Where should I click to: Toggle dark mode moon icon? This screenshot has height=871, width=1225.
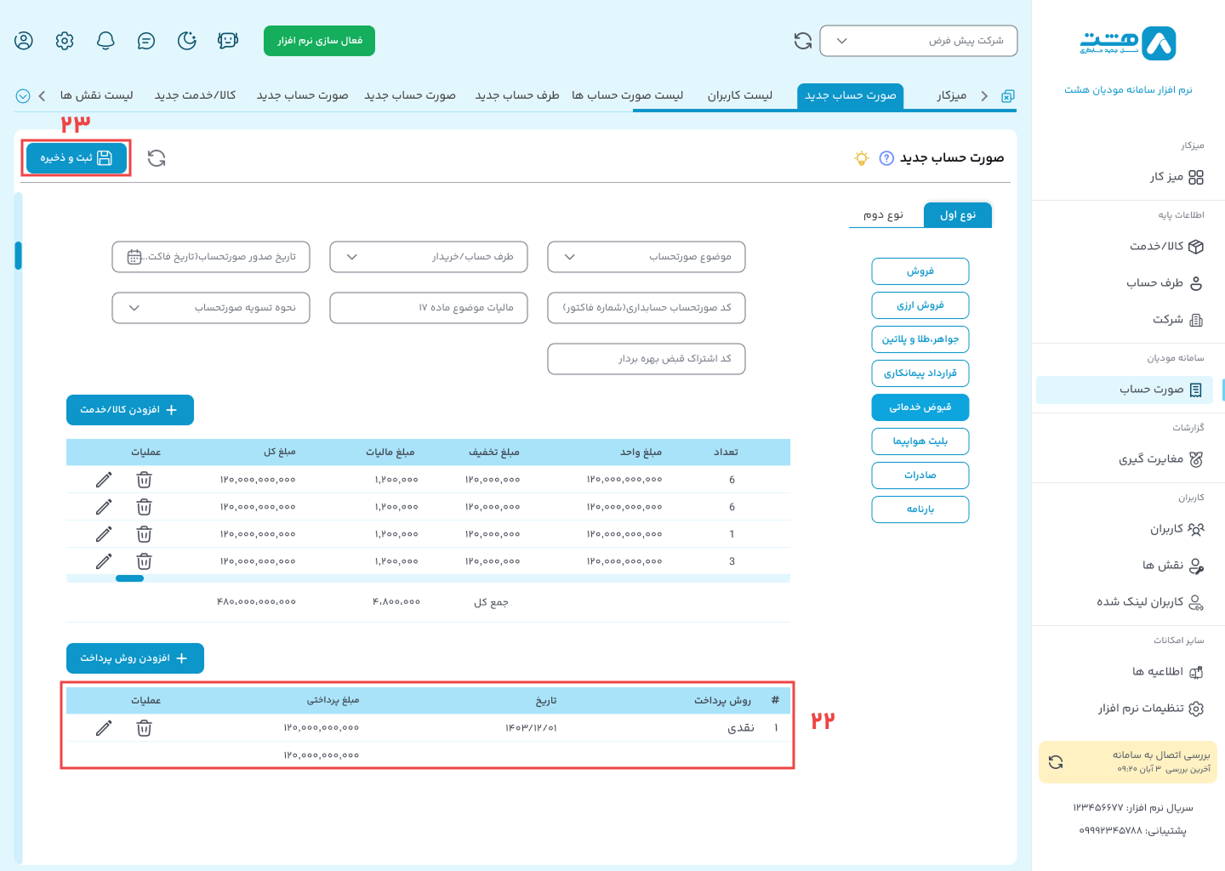187,41
